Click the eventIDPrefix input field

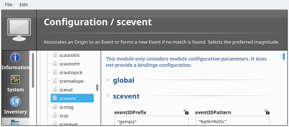coord(151,121)
